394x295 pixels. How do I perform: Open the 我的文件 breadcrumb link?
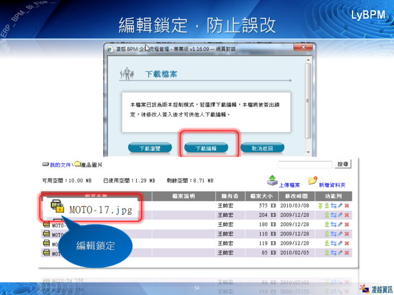tap(60, 165)
